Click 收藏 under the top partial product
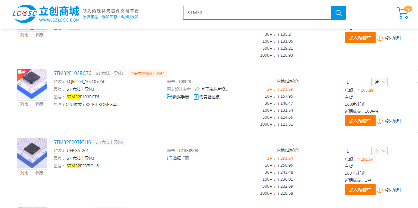 [x=39, y=35]
